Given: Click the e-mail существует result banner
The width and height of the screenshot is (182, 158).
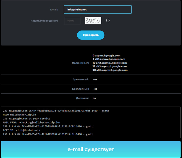Looking at the screenshot, I should coord(91,149).
